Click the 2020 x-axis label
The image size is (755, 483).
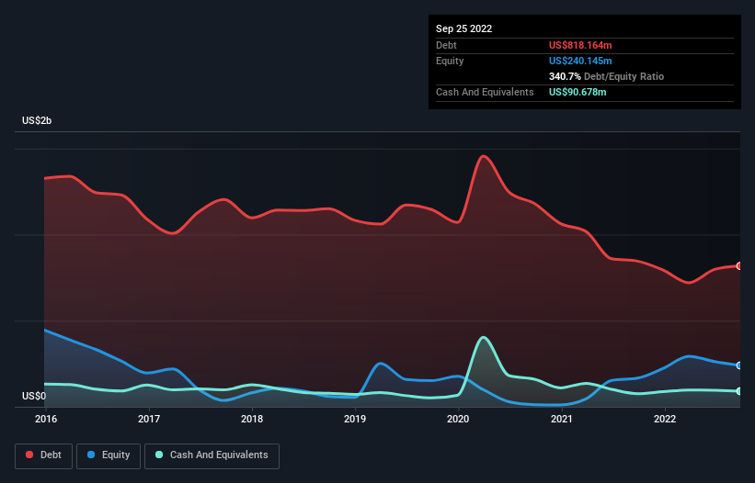(x=458, y=419)
